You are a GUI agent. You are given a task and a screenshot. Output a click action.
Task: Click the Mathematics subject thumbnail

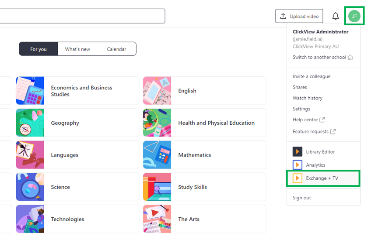pyautogui.click(x=157, y=155)
